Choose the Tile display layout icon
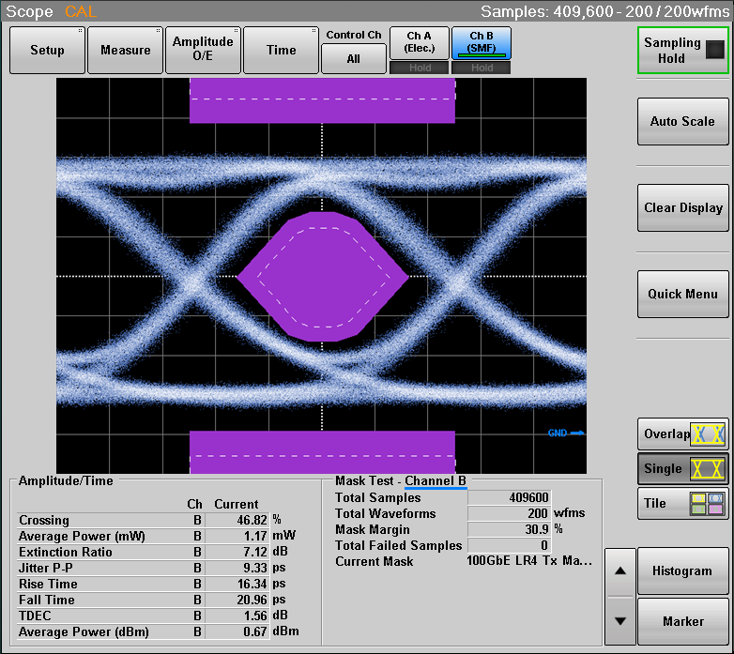This screenshot has width=734, height=654. coord(708,504)
